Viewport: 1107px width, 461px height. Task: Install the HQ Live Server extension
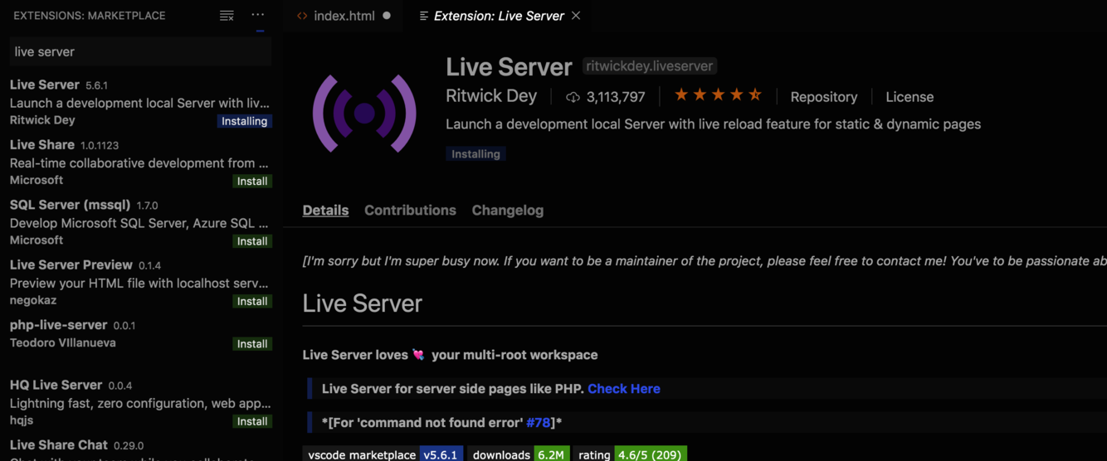click(252, 421)
